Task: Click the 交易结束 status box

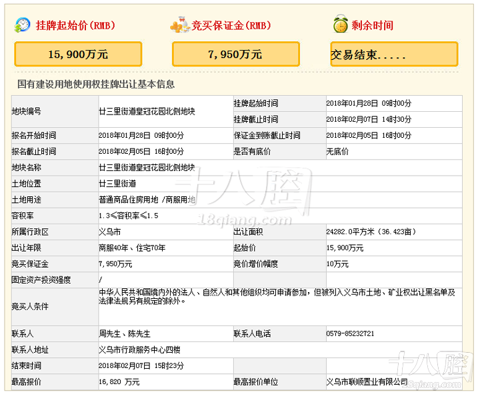Action: (394, 54)
